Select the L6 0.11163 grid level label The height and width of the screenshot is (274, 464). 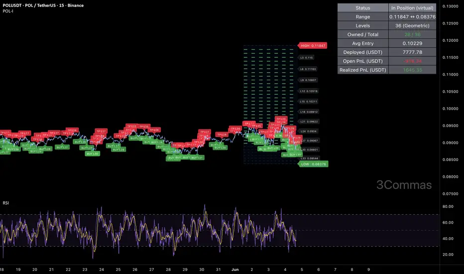pyautogui.click(x=308, y=69)
